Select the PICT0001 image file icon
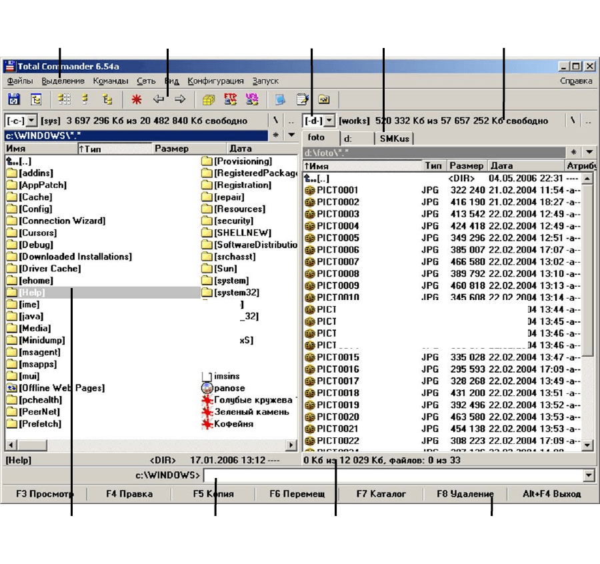Viewport: 600px width, 564px height. coord(309,190)
